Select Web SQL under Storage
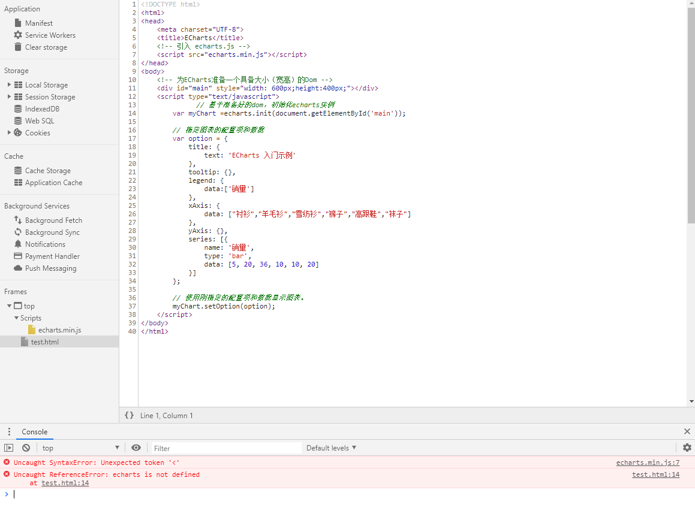This screenshot has width=695, height=514. click(40, 120)
